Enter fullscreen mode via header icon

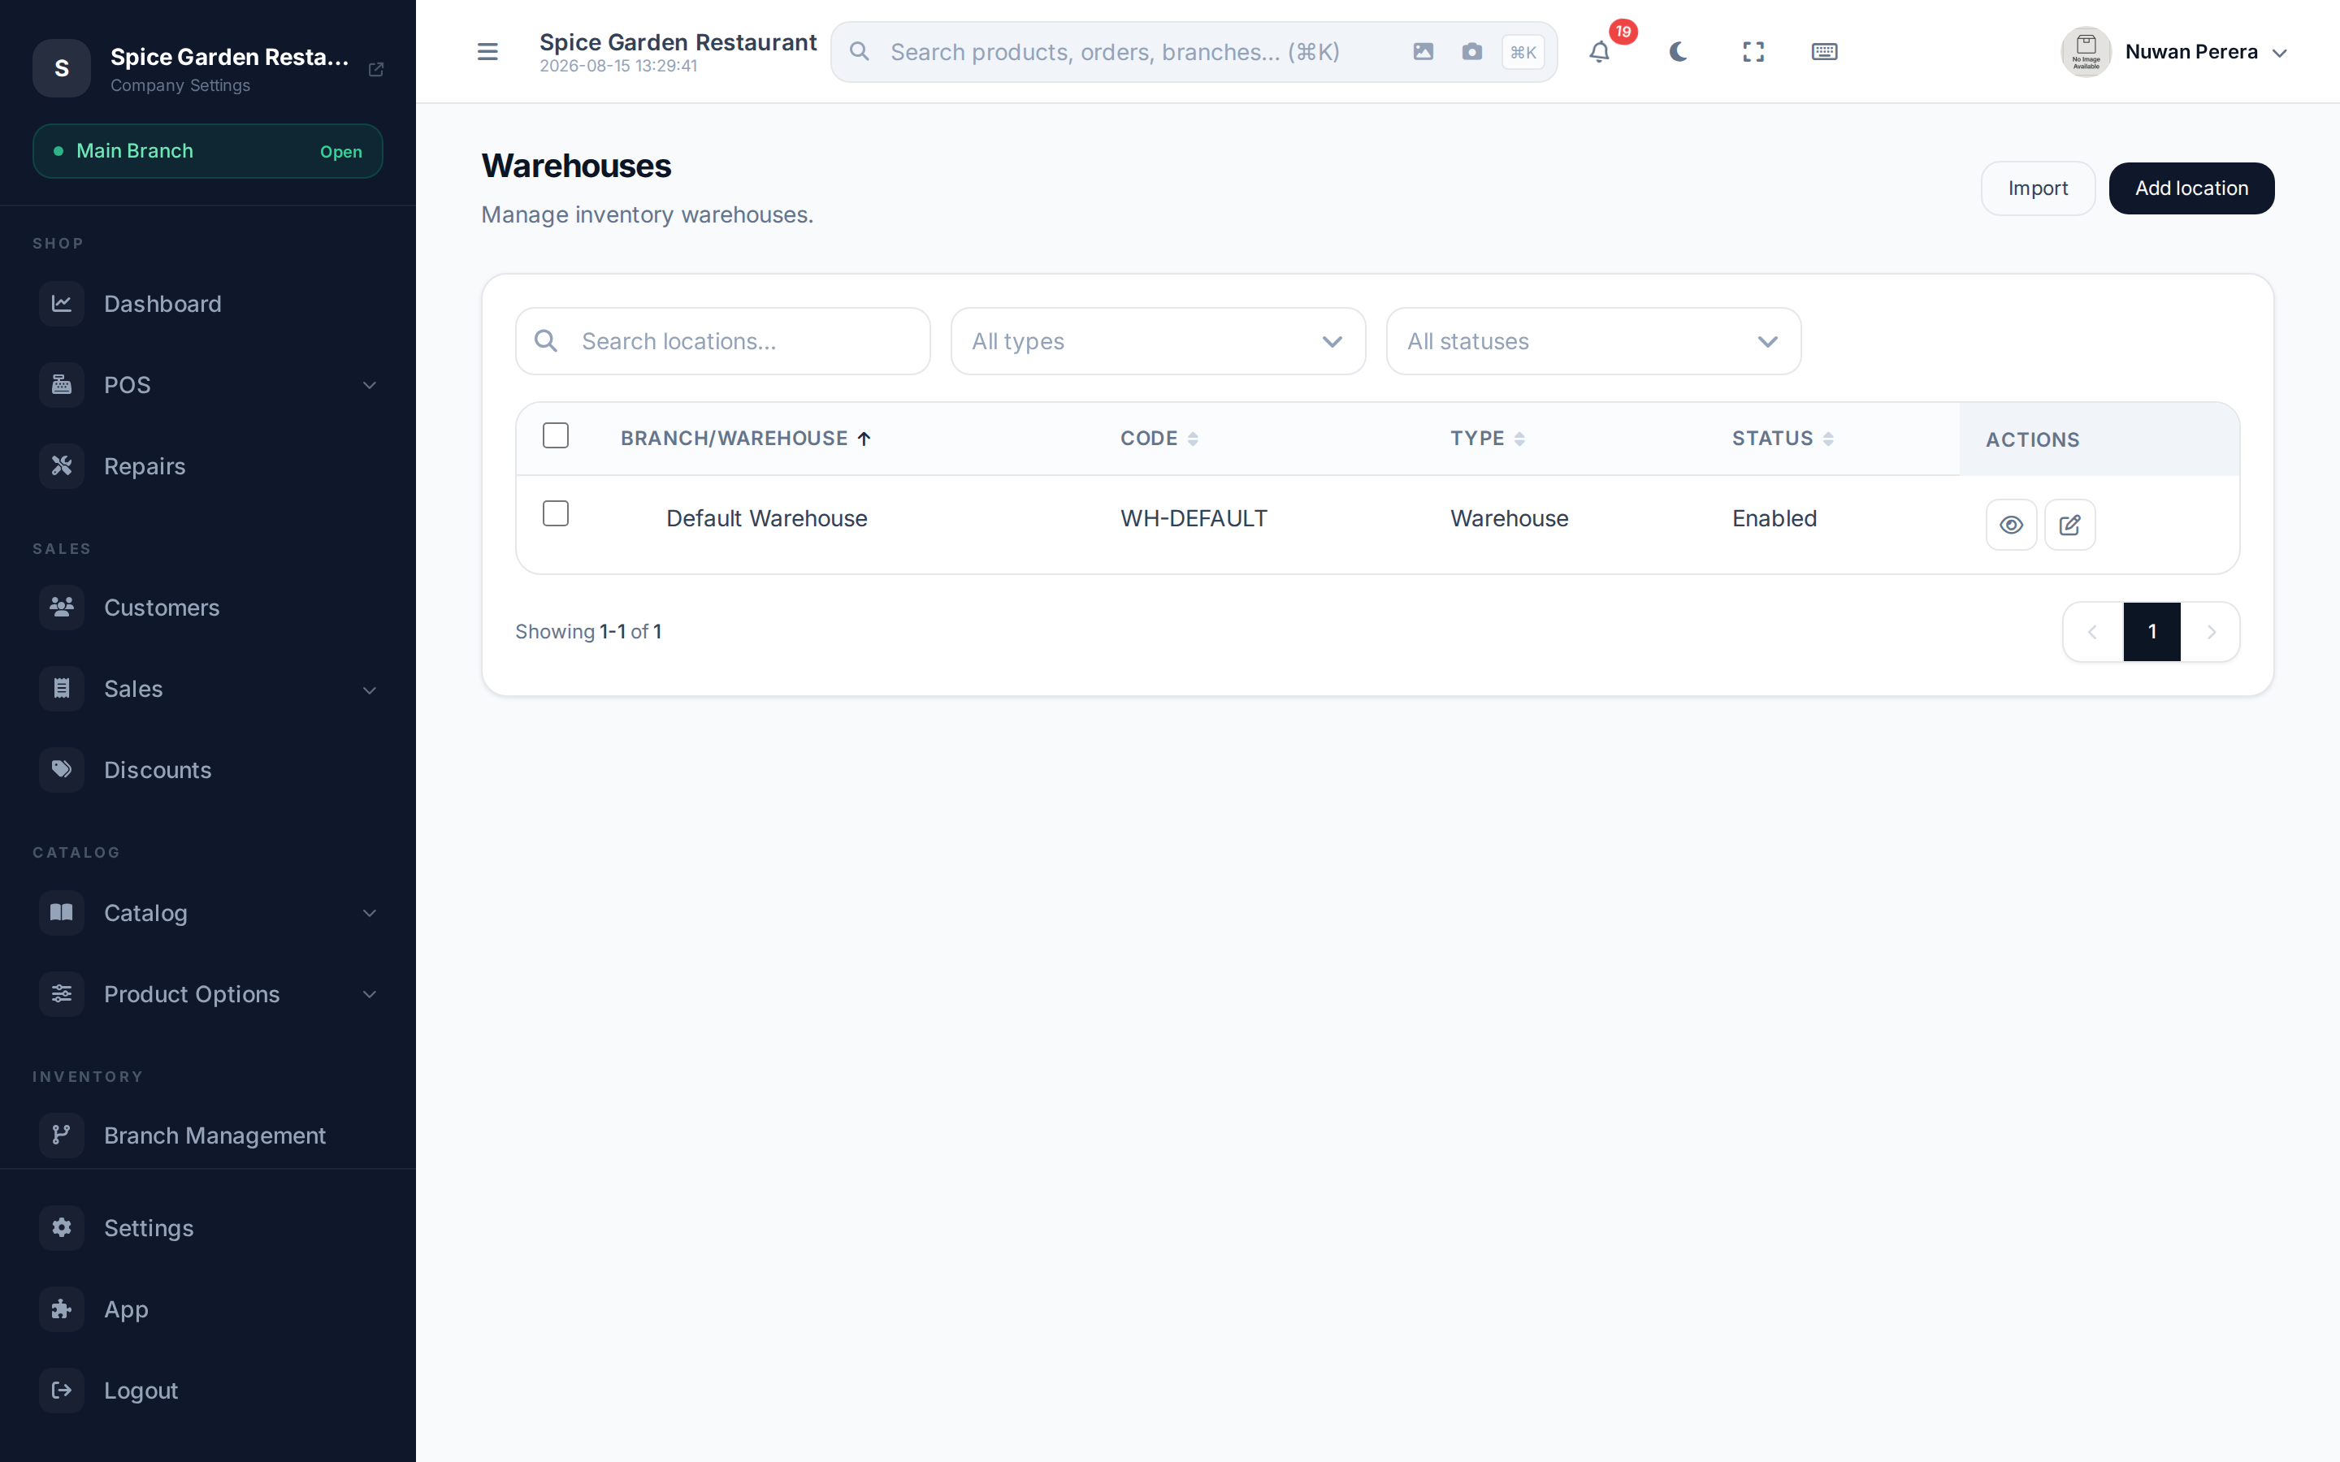click(1753, 52)
